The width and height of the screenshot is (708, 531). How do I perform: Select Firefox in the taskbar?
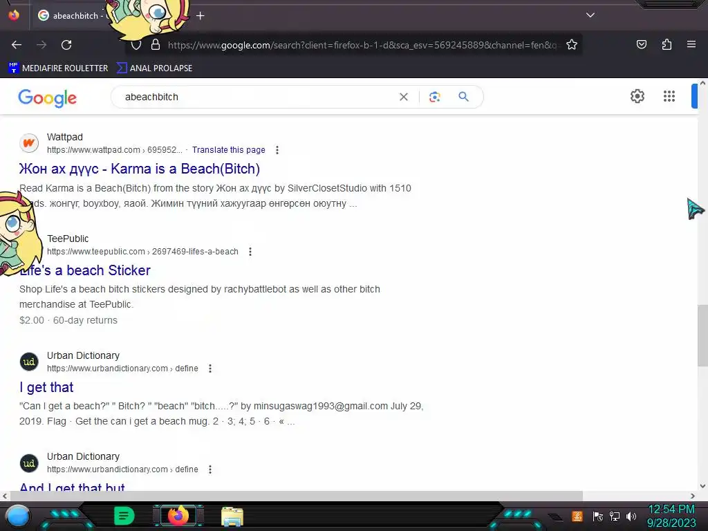(178, 516)
